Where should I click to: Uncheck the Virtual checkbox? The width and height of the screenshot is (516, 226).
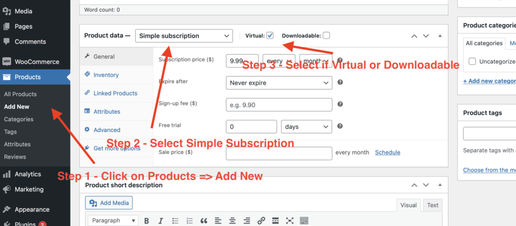tap(270, 35)
